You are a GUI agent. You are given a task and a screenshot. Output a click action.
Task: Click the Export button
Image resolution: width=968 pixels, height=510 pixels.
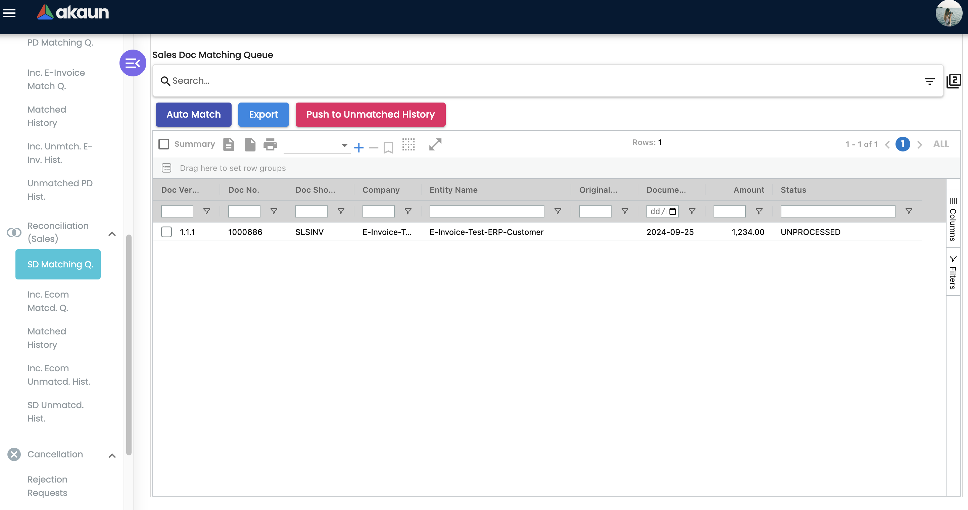pyautogui.click(x=263, y=115)
